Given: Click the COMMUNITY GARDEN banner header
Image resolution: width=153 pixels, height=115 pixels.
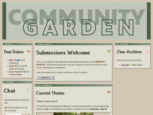Looking at the screenshot, I should coord(76,21).
